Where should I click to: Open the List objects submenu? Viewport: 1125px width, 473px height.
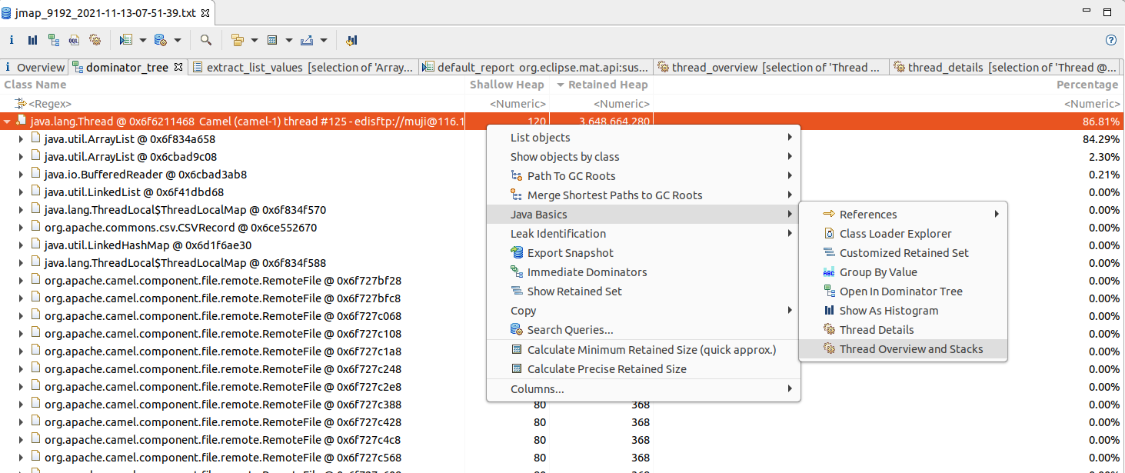(x=644, y=138)
